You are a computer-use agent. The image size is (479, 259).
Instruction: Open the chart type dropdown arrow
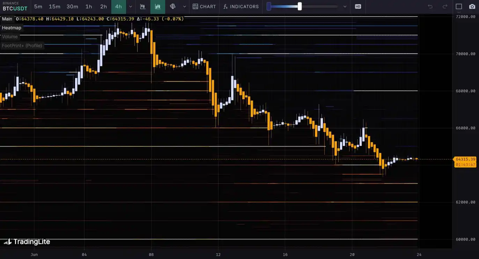(185, 7)
